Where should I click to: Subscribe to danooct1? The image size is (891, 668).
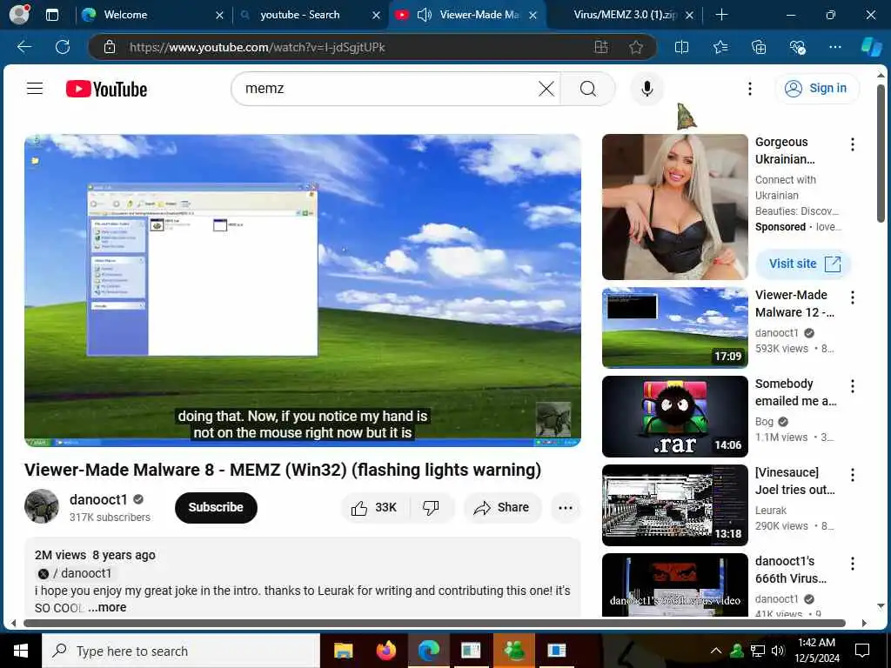coord(216,507)
